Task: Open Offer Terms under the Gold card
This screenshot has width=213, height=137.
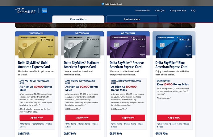Action: (25, 124)
